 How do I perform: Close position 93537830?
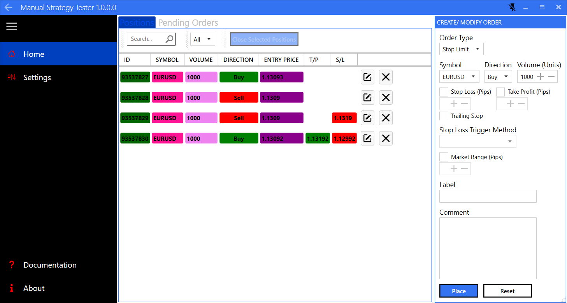tap(386, 138)
